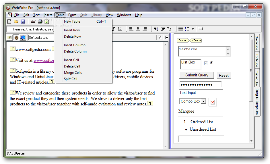Click the New document icon
The width and height of the screenshot is (270, 164).
pyautogui.click(x=9, y=22)
